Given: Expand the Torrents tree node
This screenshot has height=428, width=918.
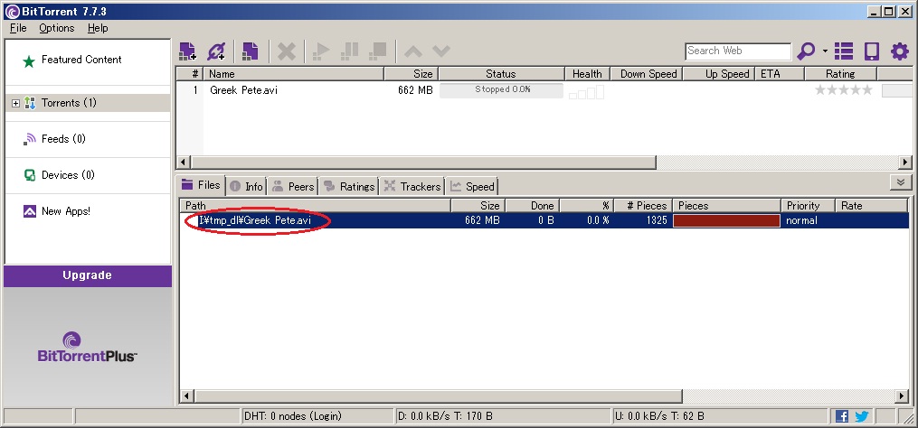Looking at the screenshot, I should 15,103.
